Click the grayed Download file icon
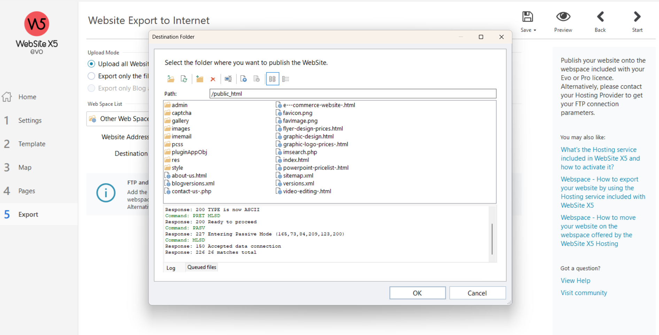Viewport: 659px width, 335px height. (257, 79)
